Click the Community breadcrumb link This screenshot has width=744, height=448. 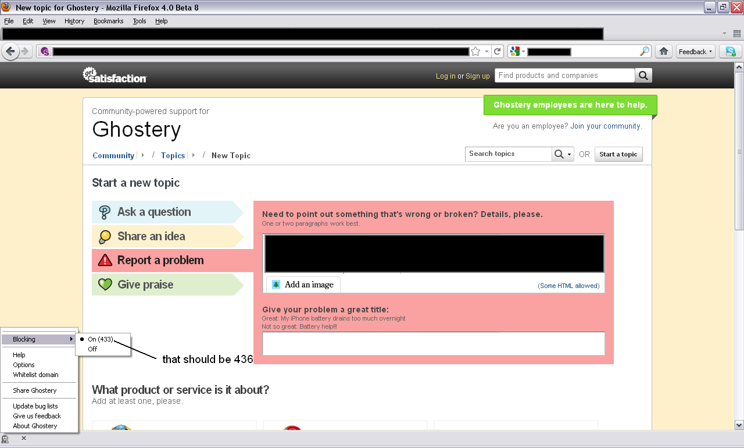113,155
